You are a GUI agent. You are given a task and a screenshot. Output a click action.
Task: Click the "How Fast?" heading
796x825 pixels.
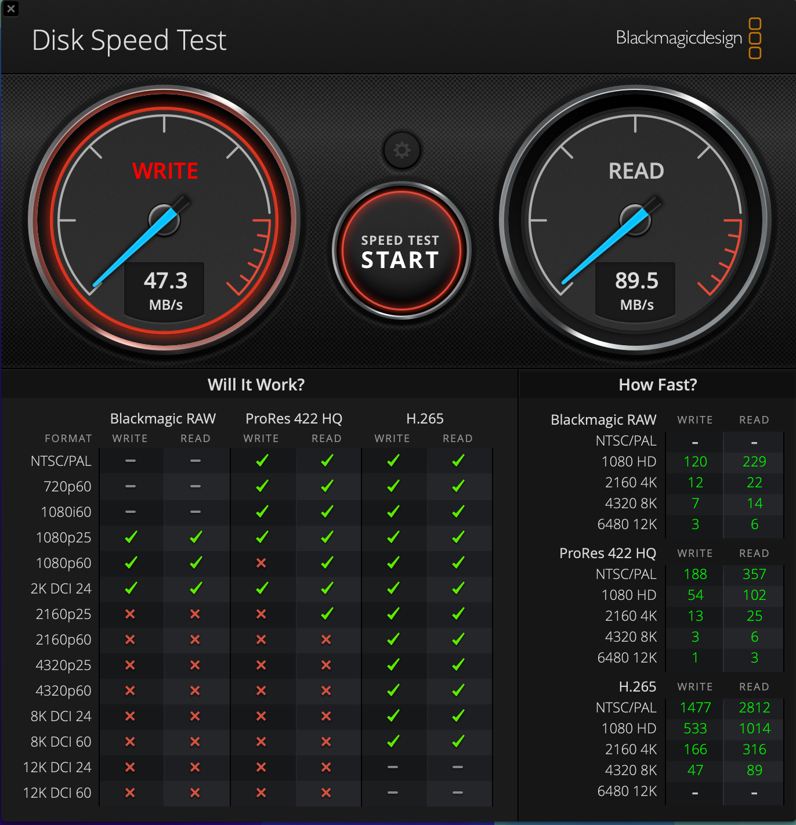[x=658, y=385]
